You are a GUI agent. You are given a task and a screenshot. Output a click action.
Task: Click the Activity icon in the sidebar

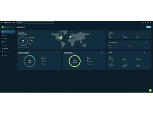click(x=3, y=42)
